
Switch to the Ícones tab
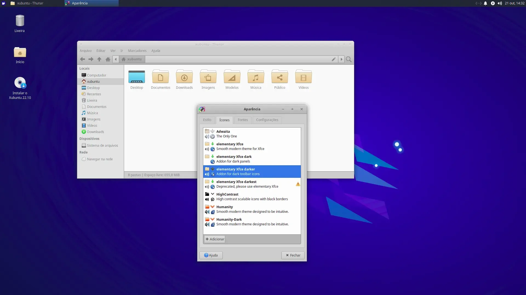pos(224,120)
